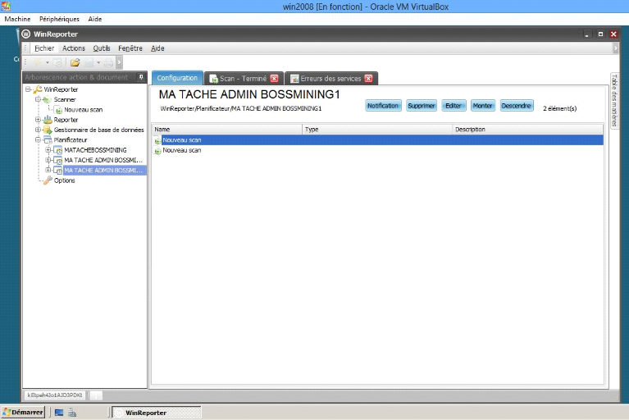Open WinReporter's Aide menu

pos(157,48)
